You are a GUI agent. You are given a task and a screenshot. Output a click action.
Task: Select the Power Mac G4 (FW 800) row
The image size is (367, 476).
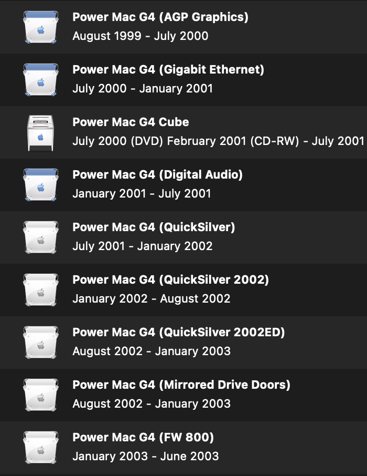(x=183, y=447)
